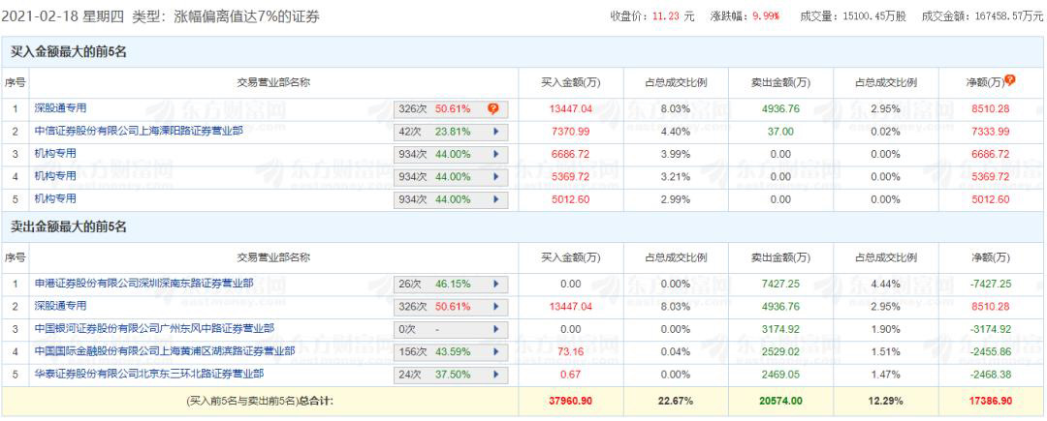The image size is (1047, 421).
Task: Click orange question icon in buy-table 深股通专用 row
Action: coord(492,108)
